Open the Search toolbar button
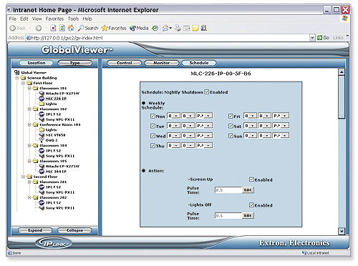The image size is (358, 266). (88, 28)
